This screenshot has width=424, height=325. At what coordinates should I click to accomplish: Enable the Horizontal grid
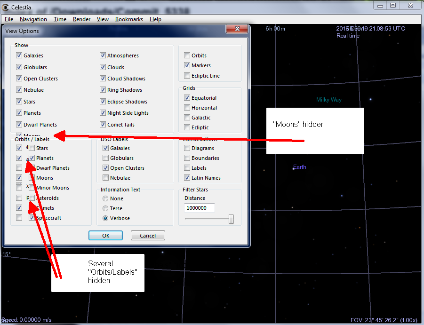[x=187, y=108]
